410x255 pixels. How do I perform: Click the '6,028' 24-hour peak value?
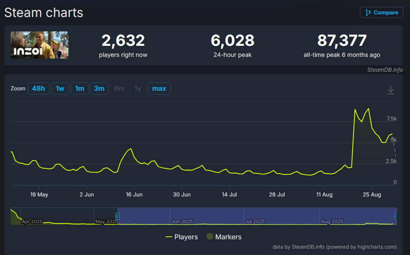pos(233,40)
